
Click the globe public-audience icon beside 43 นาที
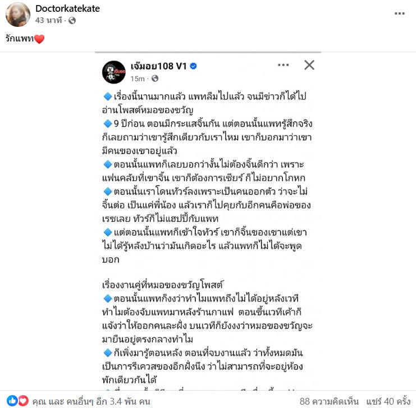click(x=72, y=20)
